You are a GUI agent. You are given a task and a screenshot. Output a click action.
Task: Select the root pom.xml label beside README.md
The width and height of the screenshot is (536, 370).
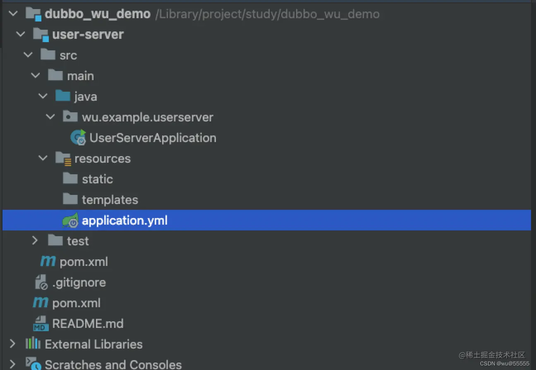click(x=77, y=303)
